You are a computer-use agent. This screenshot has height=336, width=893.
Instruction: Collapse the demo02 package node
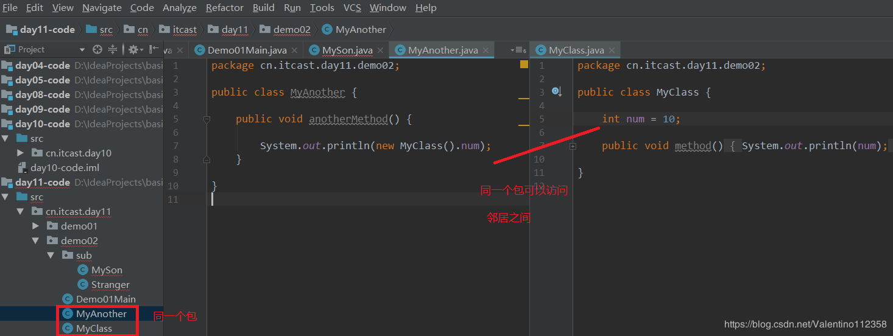pos(36,240)
